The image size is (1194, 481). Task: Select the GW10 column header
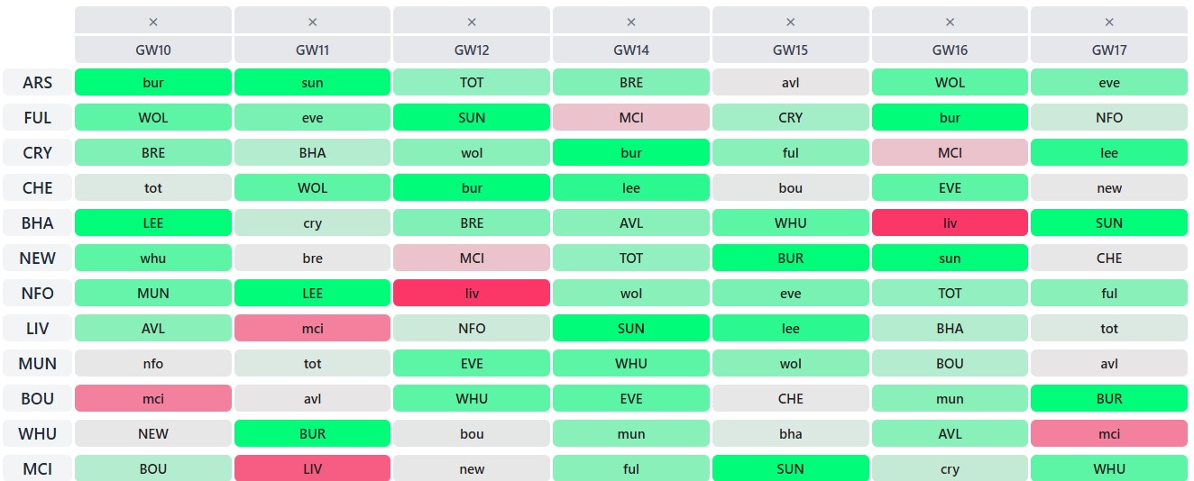(153, 50)
